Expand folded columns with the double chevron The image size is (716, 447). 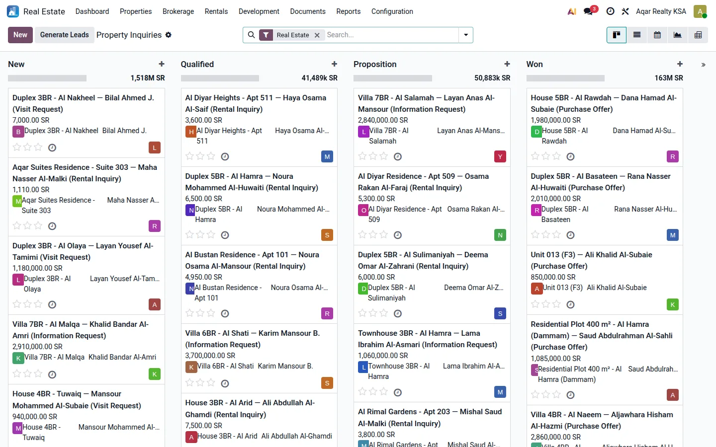[x=704, y=65]
